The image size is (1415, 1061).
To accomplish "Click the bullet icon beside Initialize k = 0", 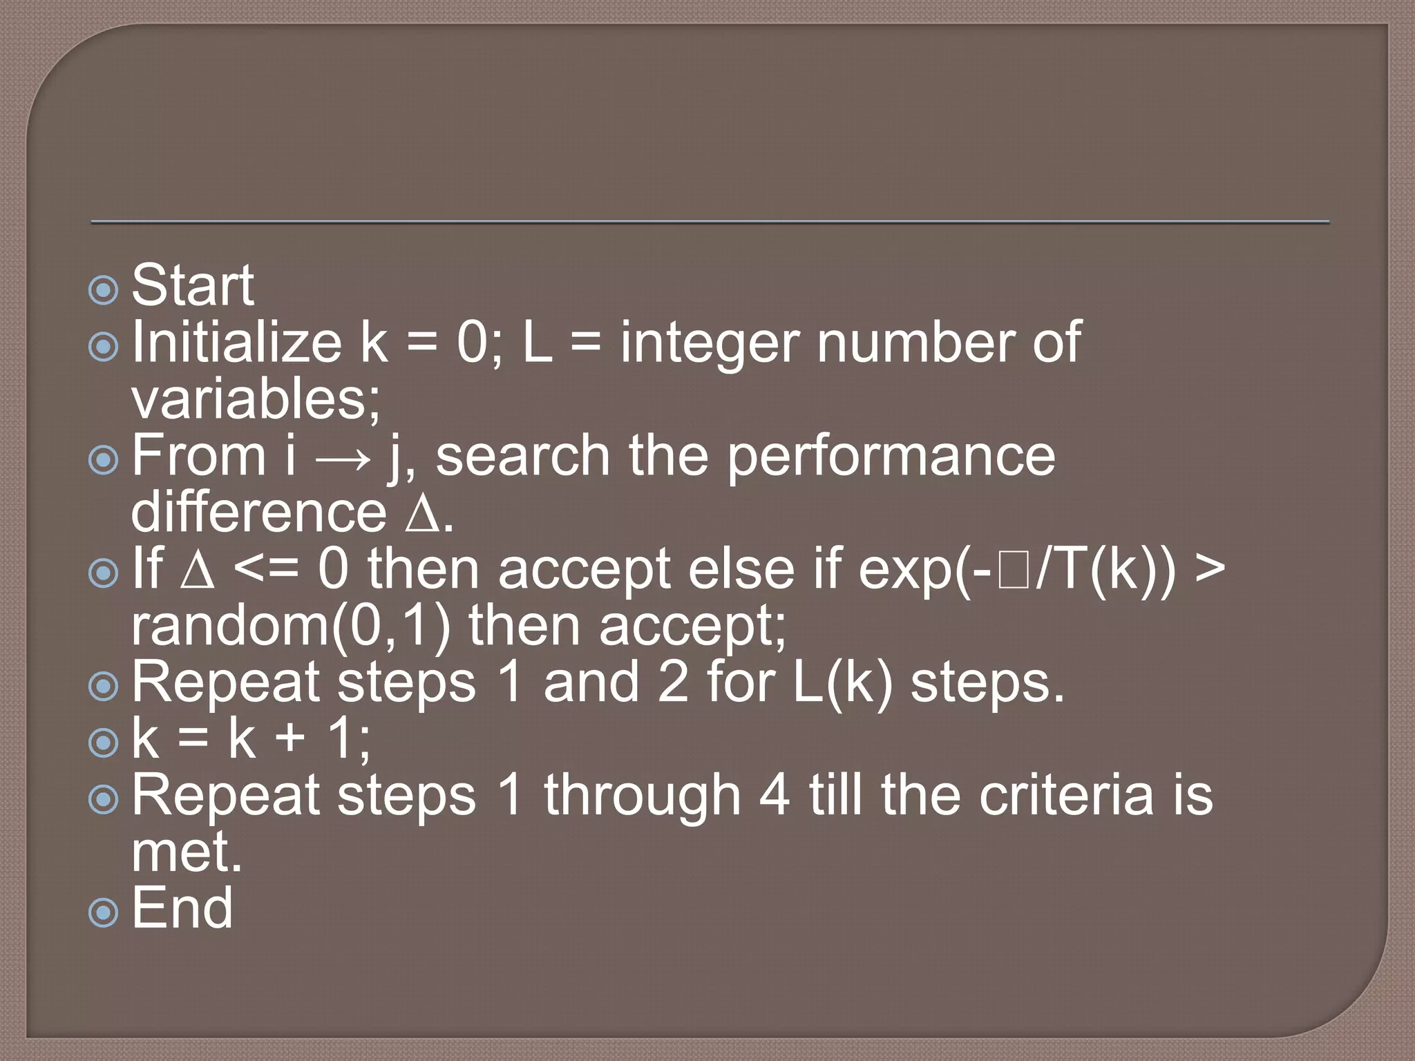I will (x=104, y=347).
